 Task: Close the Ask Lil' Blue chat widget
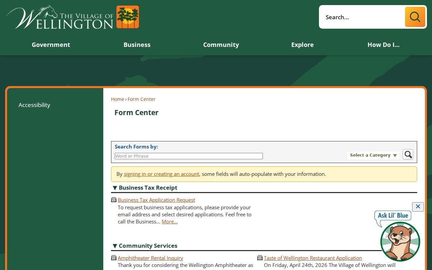pyautogui.click(x=418, y=207)
